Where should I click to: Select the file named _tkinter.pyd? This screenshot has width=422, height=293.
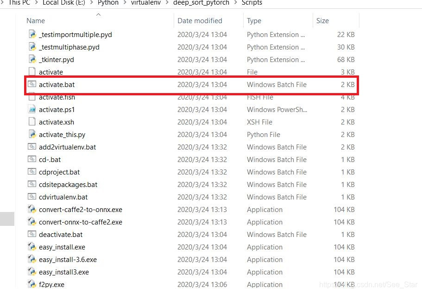[x=56, y=59]
